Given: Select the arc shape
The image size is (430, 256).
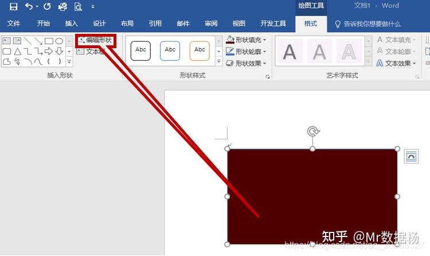Looking at the screenshot, I should pyautogui.click(x=28, y=61).
